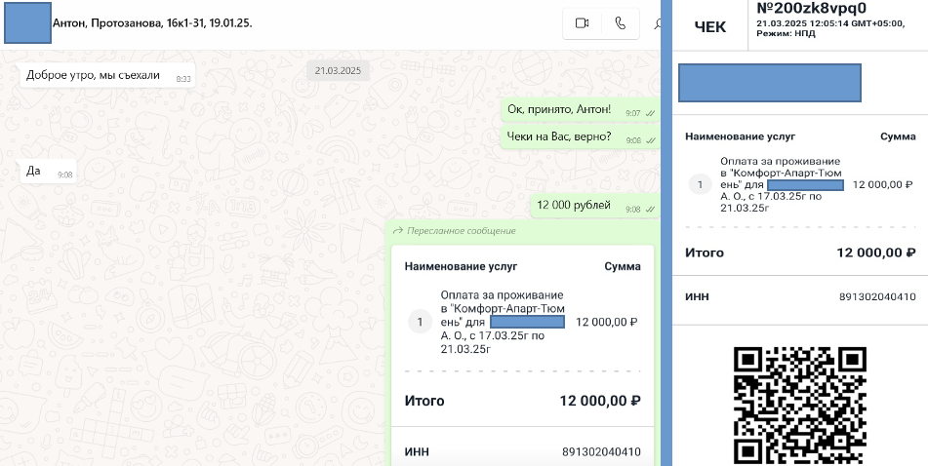This screenshot has width=928, height=466.
Task: Open chat info via name 'Антон, Протозанова, 16к1-31'
Action: [152, 23]
